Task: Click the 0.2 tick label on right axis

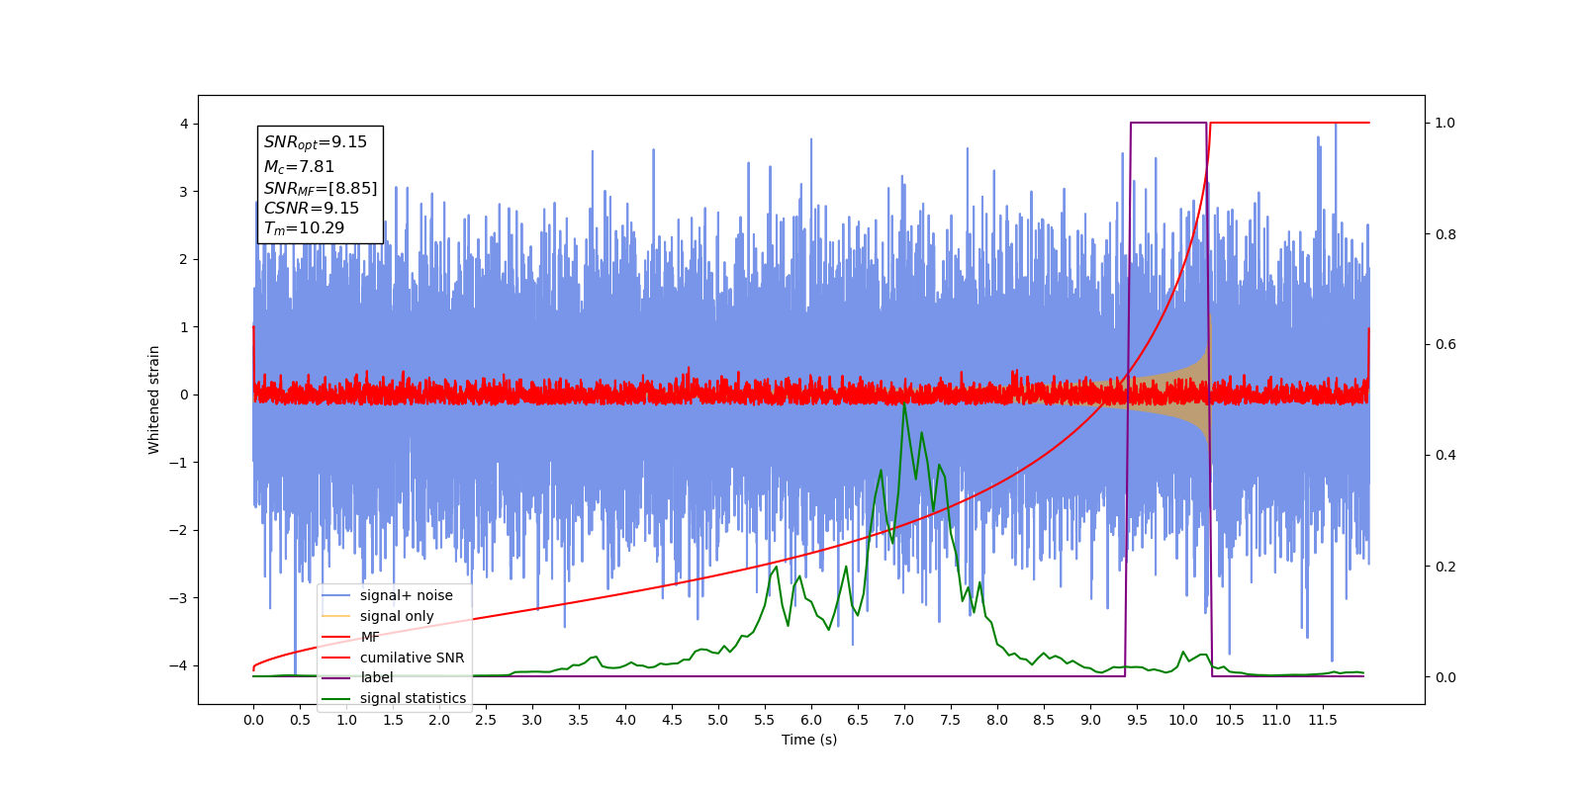Action: point(1445,567)
